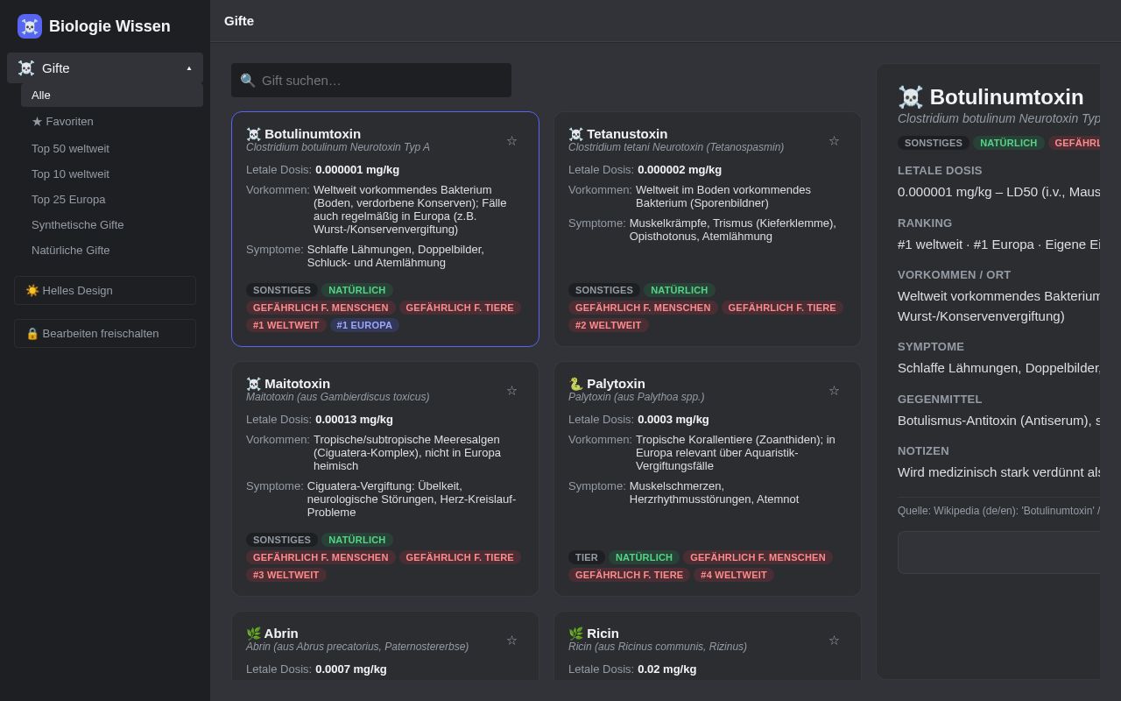The height and width of the screenshot is (701, 1121).
Task: Show Top 25 Europa
Action: click(112, 199)
